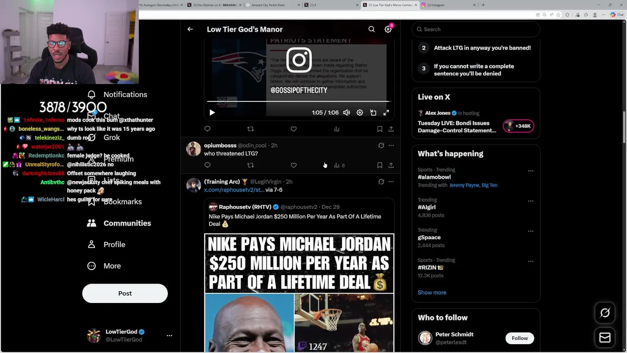Click the Search input field on X
Screen dimensions: 627x353
[476, 29]
